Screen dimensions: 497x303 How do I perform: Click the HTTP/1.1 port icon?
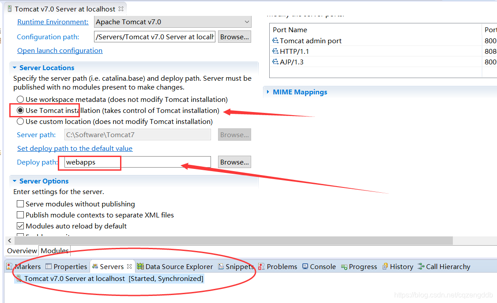pyautogui.click(x=275, y=51)
